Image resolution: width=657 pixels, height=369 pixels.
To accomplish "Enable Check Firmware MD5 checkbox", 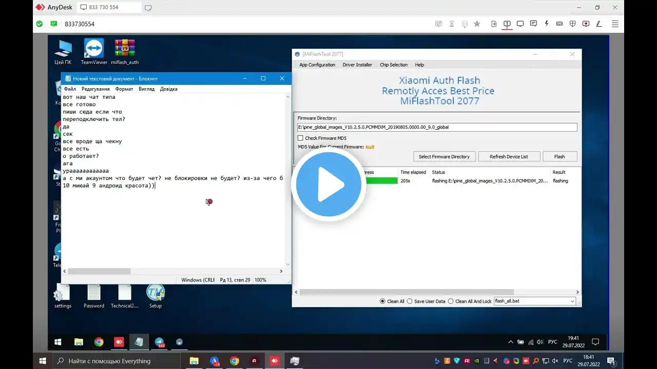I will [x=300, y=138].
